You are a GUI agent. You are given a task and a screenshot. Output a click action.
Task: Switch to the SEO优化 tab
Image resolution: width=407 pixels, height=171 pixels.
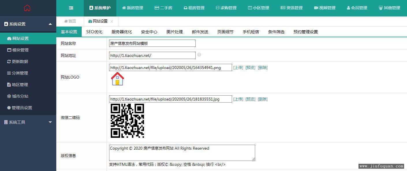(x=94, y=32)
